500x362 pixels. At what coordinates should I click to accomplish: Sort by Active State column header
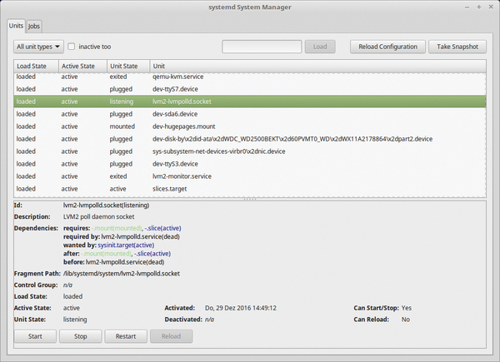click(82, 66)
